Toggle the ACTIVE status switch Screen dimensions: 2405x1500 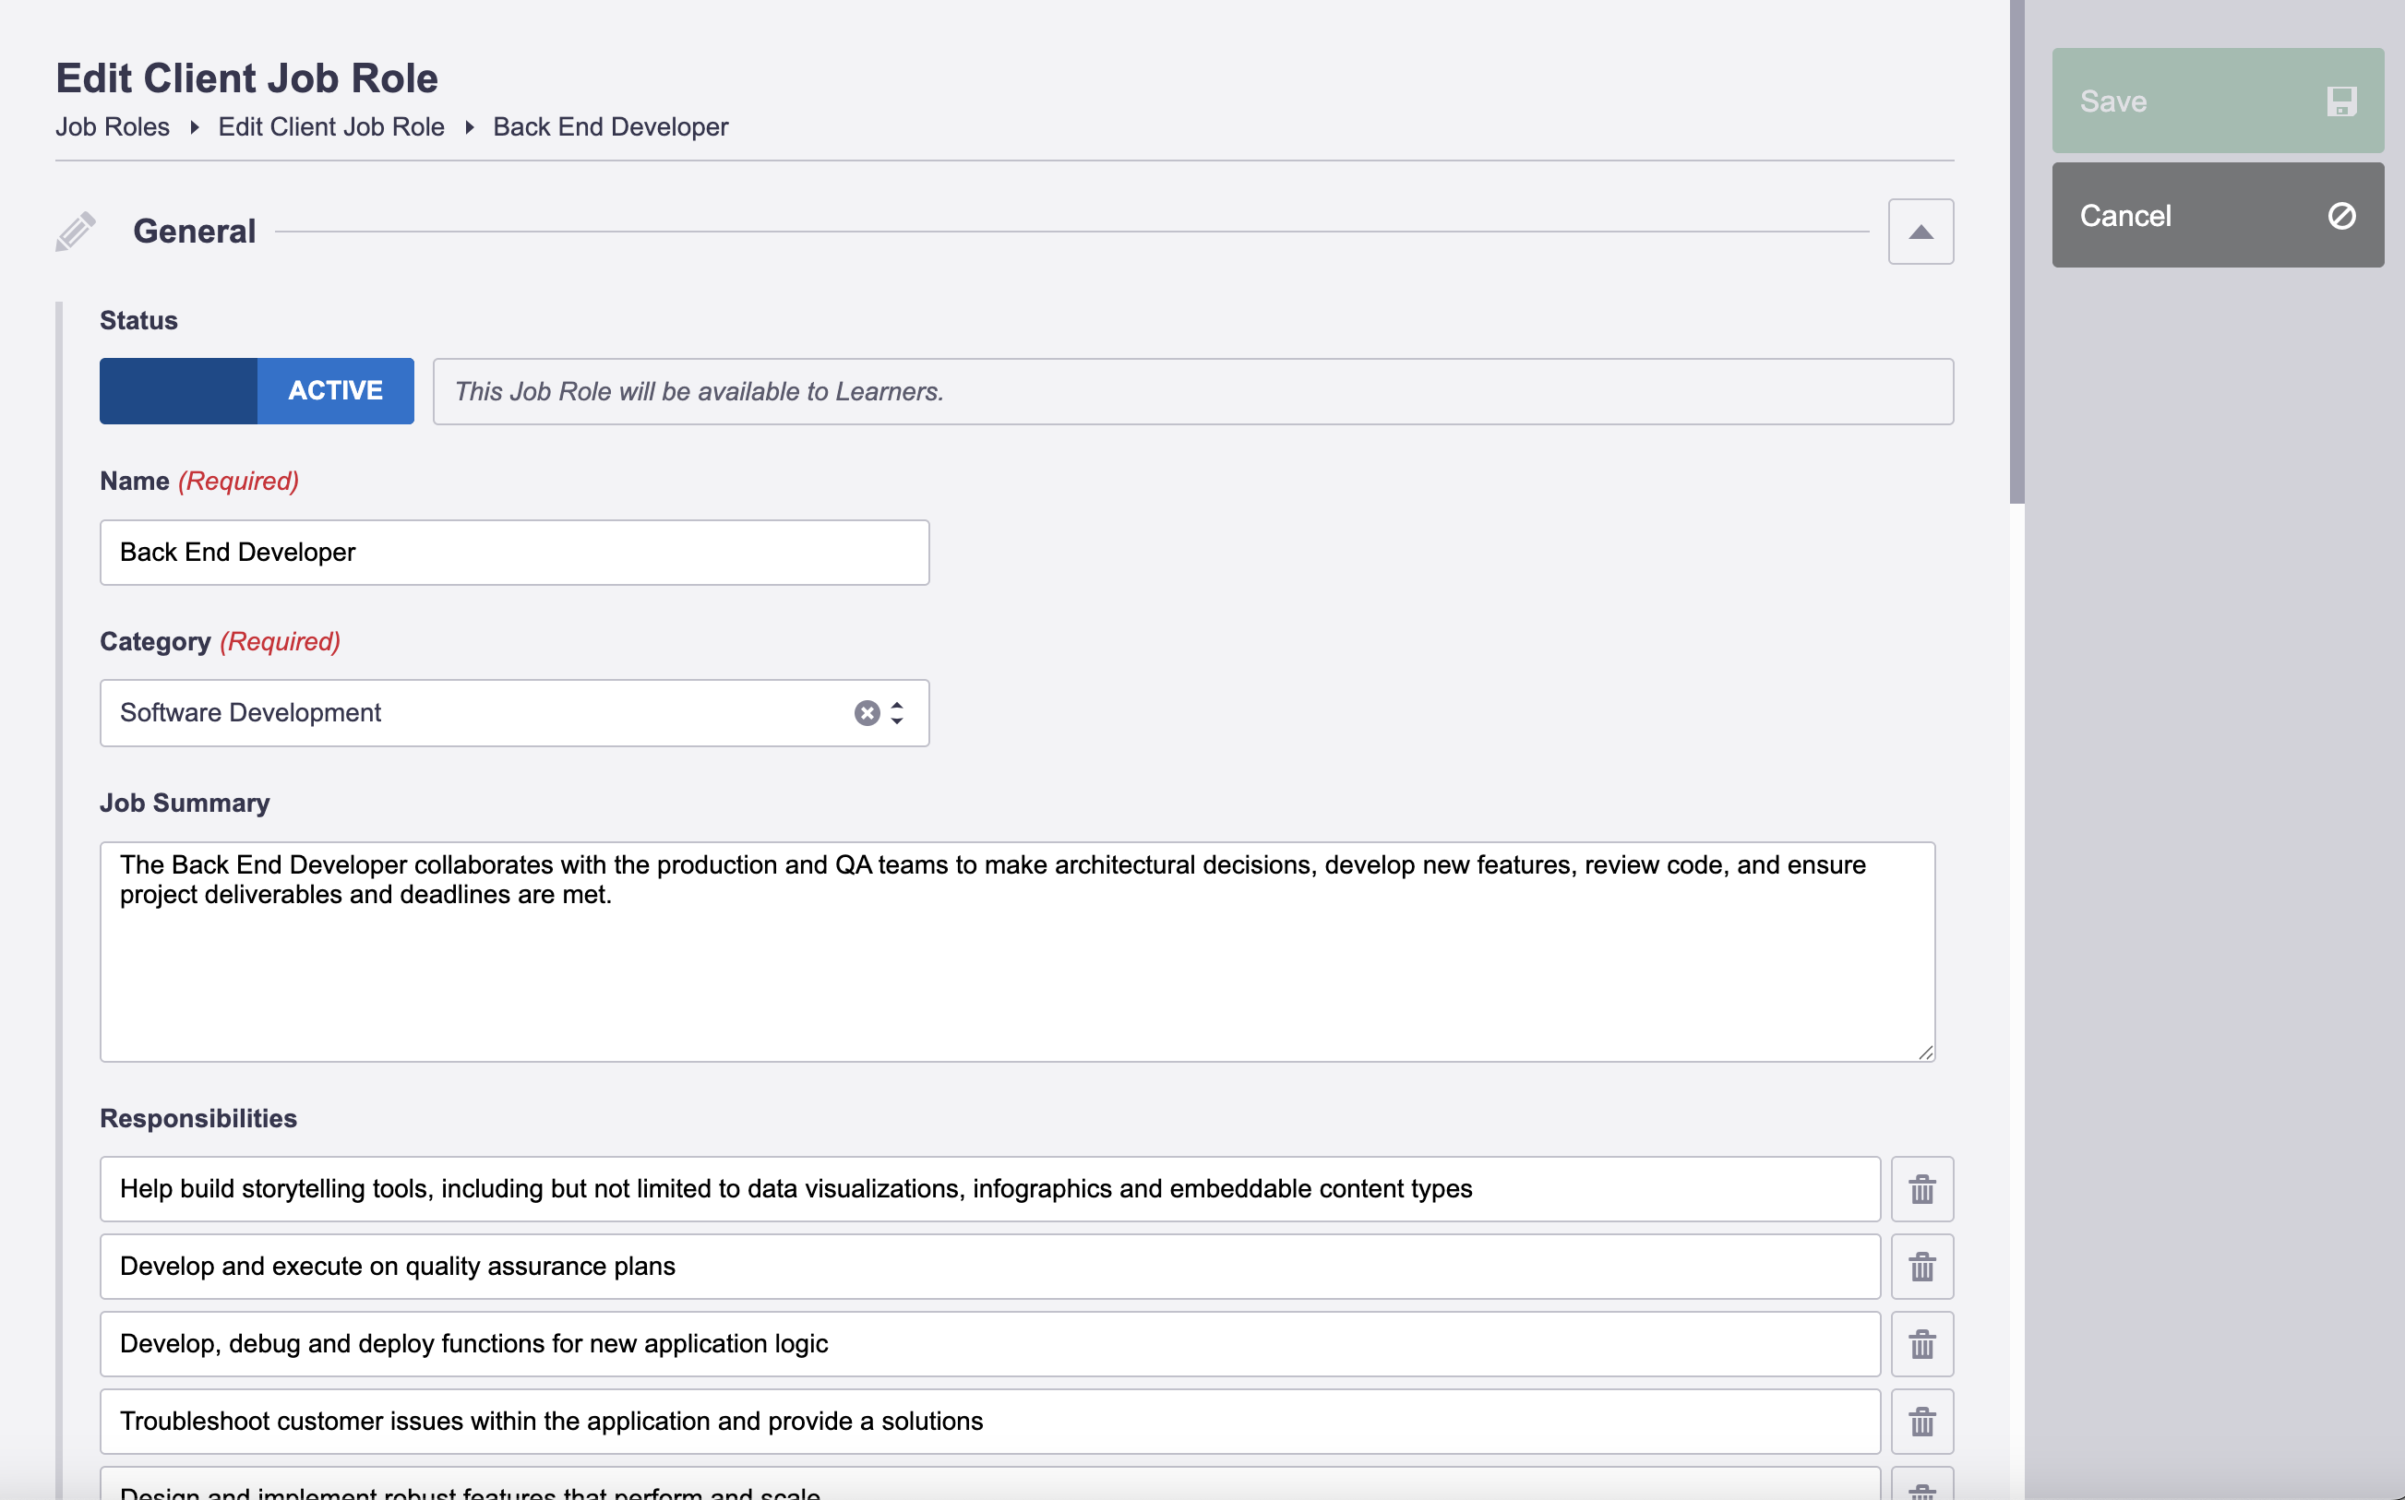[x=257, y=391]
